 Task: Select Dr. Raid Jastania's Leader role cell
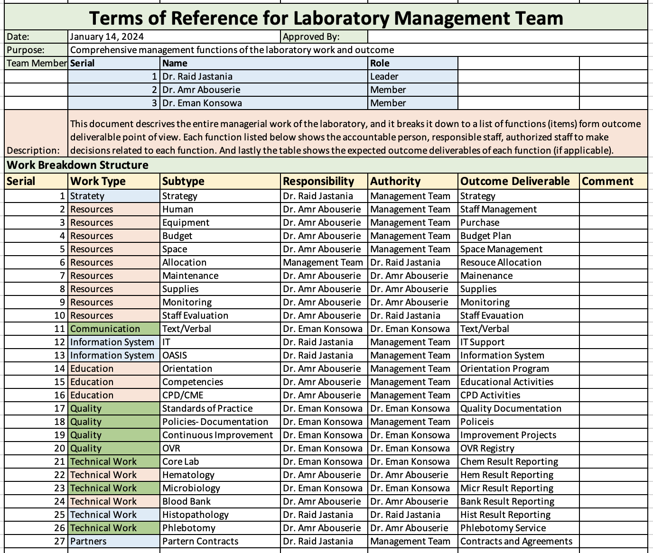point(412,76)
